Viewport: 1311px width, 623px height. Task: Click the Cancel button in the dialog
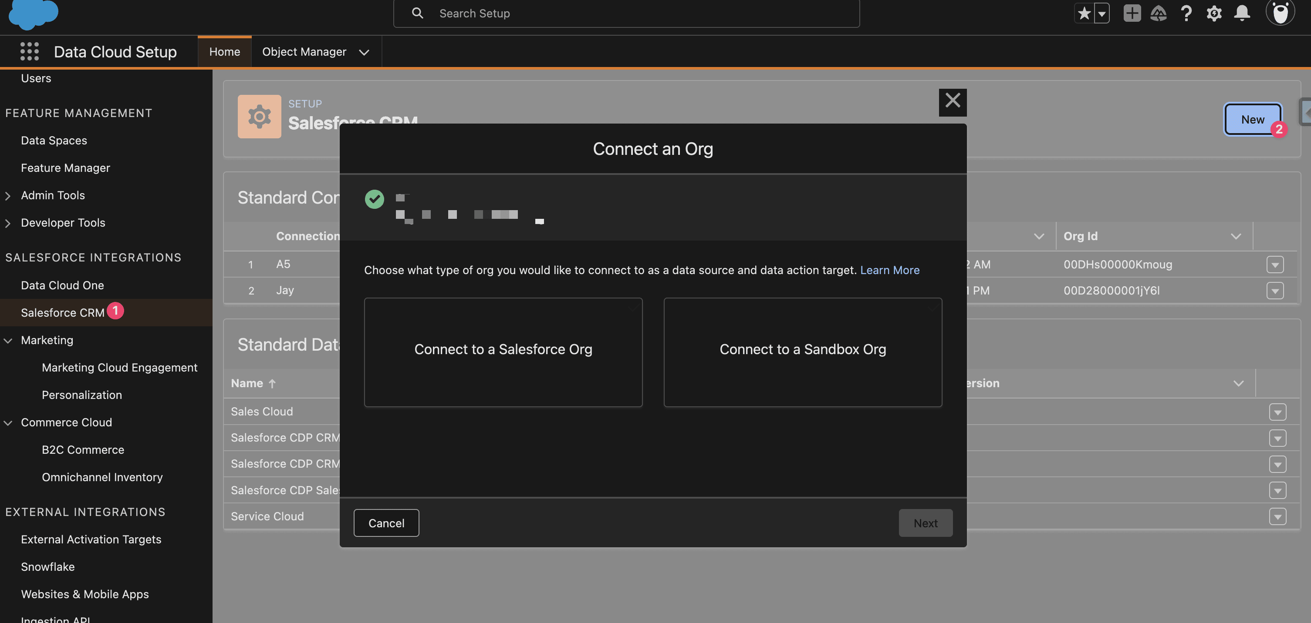[386, 523]
